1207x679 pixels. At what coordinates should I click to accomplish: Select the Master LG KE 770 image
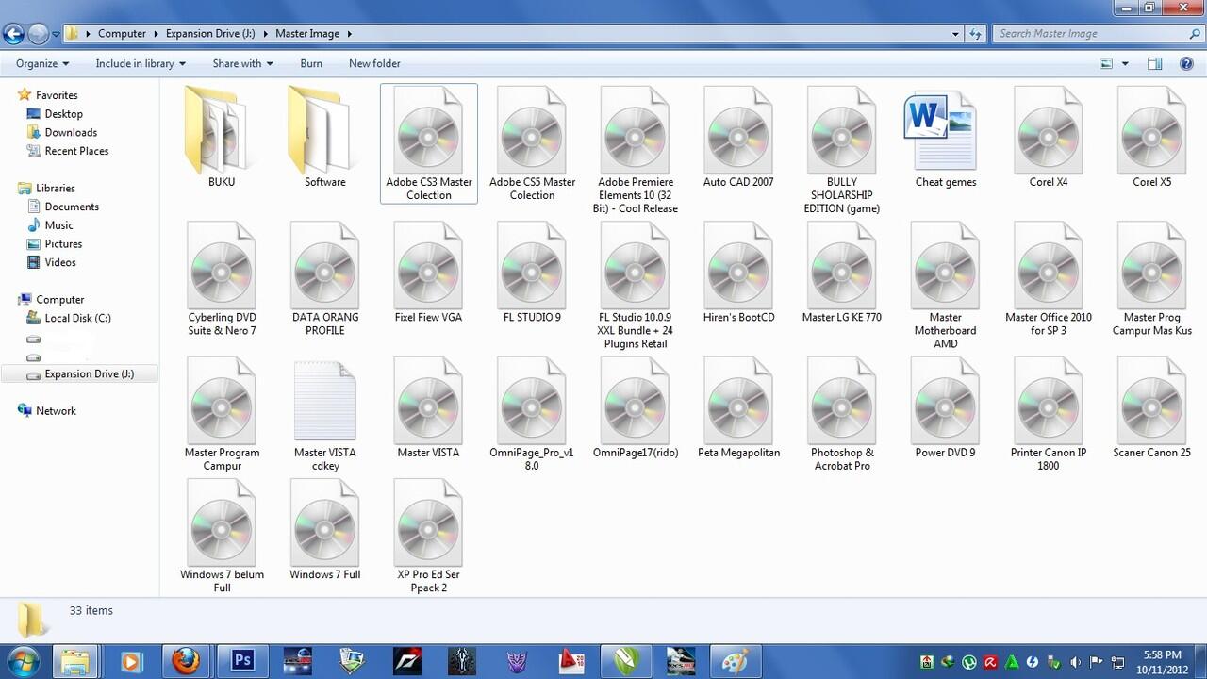tap(842, 273)
